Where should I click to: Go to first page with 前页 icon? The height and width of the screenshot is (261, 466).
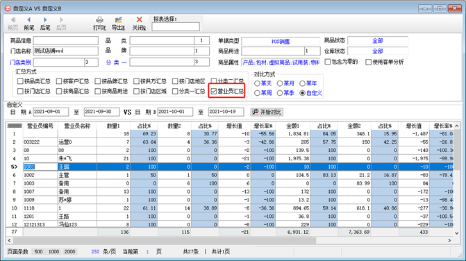point(13,20)
